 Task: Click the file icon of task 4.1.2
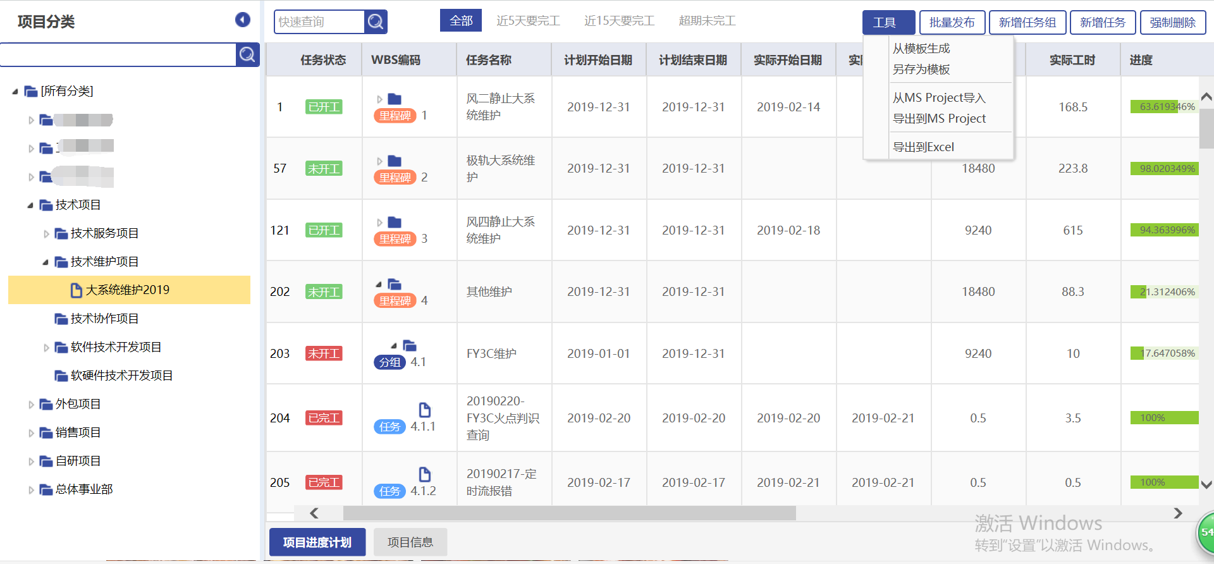point(425,474)
